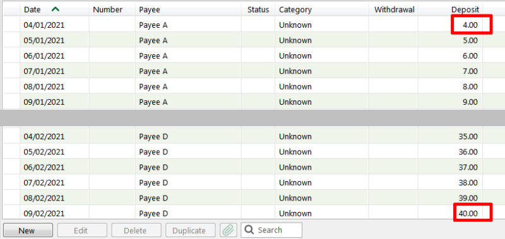Select date cell 08/02/2021
505x239 pixels.
pos(44,198)
